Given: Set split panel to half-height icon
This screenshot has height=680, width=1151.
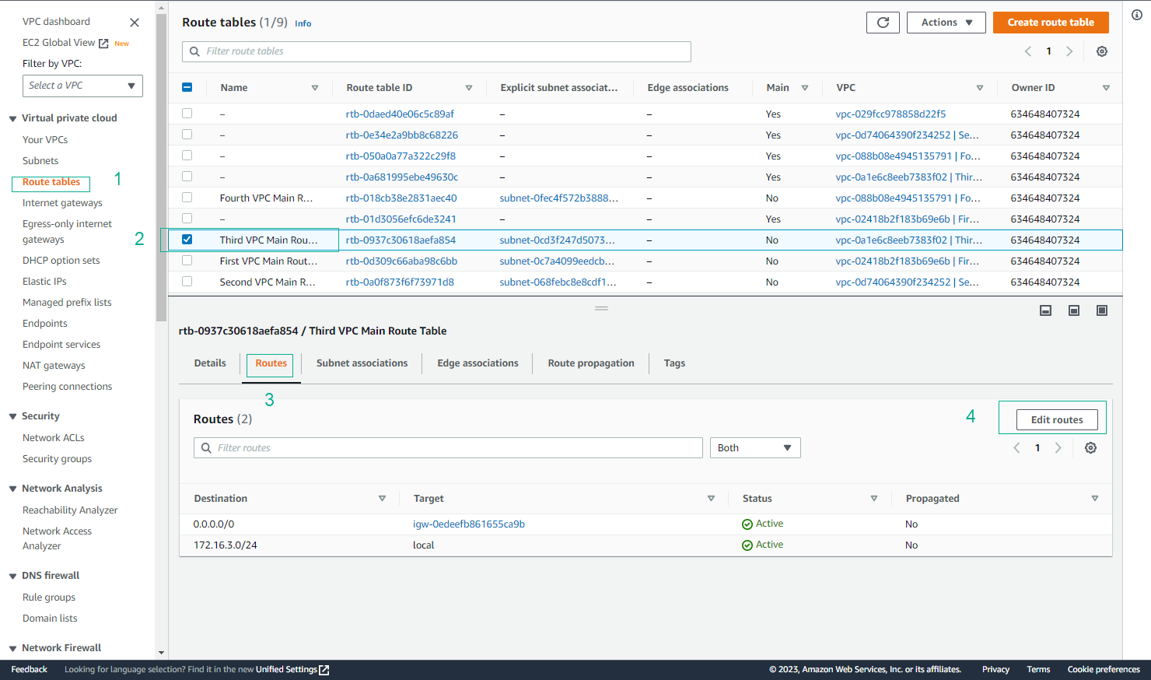Looking at the screenshot, I should (1074, 310).
